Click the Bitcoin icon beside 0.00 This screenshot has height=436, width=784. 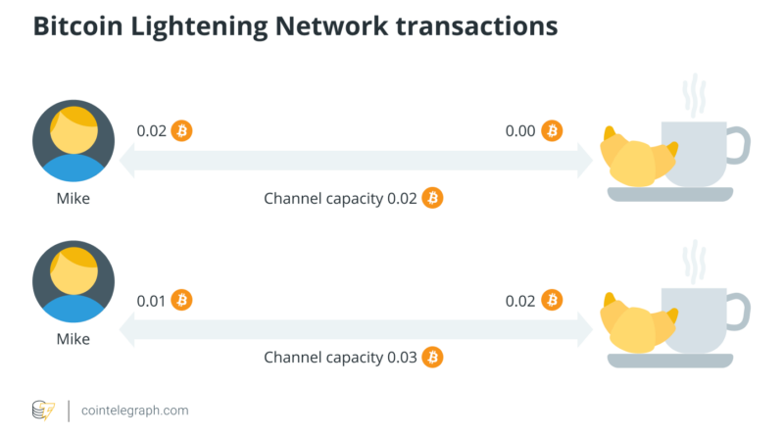pos(552,131)
